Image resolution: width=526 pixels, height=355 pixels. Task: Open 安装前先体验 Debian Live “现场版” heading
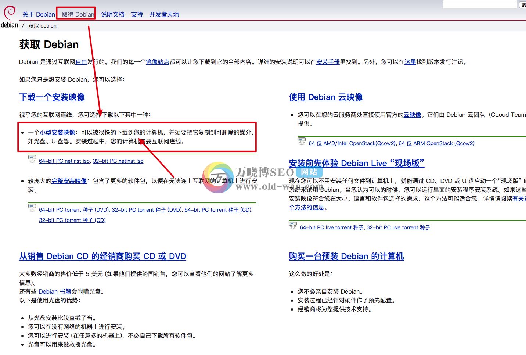pyautogui.click(x=357, y=163)
